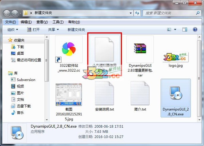
Task: Click the 音乐 note icon
Action: (13, 112)
